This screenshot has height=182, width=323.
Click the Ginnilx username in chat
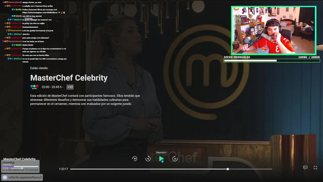click(x=18, y=16)
